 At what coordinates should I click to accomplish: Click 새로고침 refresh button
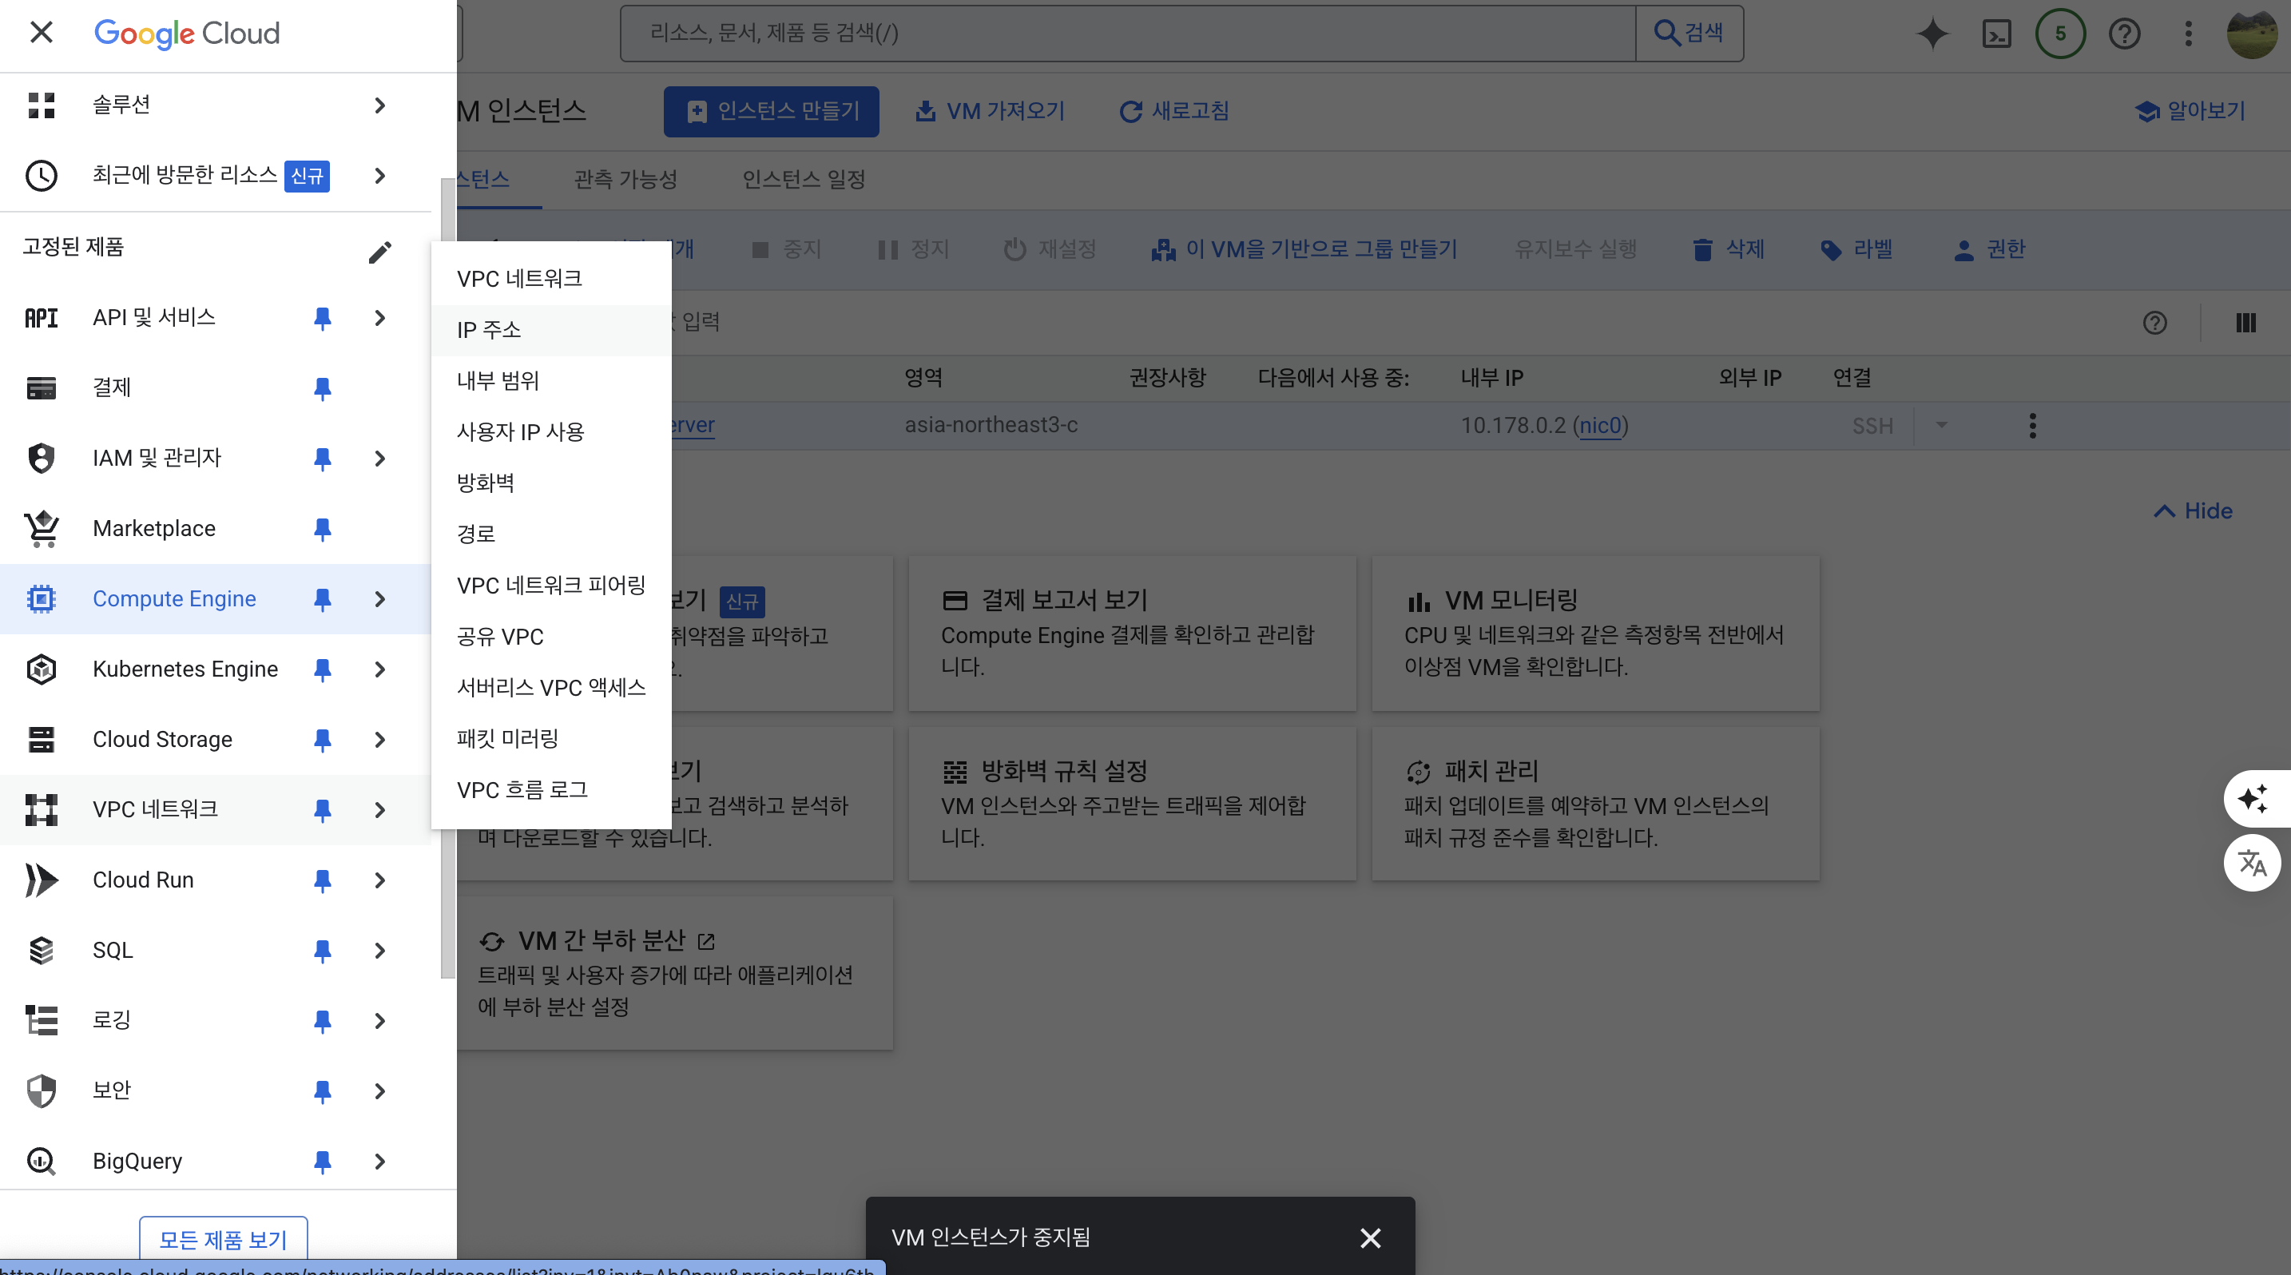[1174, 111]
